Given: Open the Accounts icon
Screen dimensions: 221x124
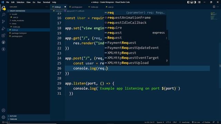Looking at the screenshot, I should tap(3, 110).
